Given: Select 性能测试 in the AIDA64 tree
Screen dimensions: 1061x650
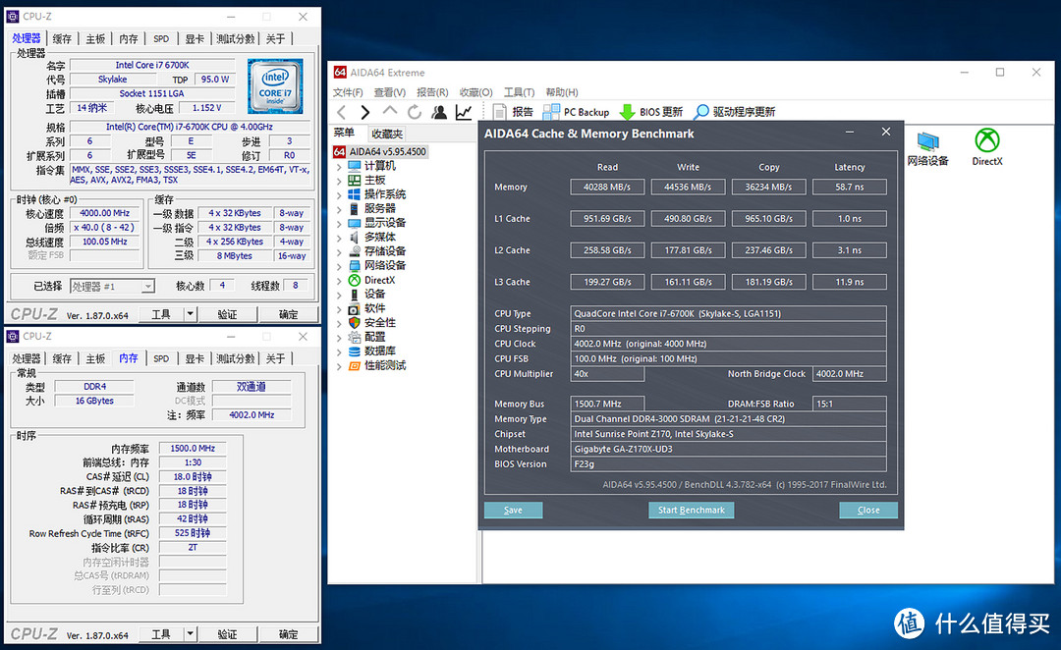Looking at the screenshot, I should (x=385, y=365).
